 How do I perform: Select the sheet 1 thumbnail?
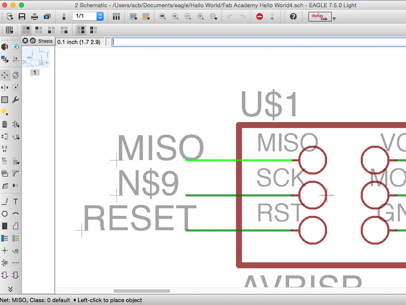click(x=36, y=58)
